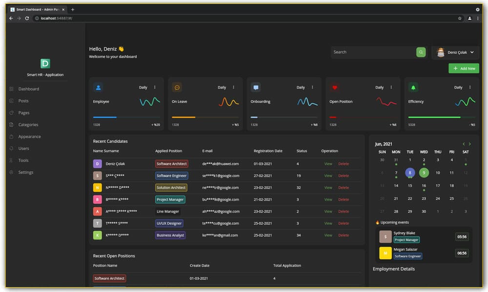View details of candidate Deniz Çolak

click(327, 164)
